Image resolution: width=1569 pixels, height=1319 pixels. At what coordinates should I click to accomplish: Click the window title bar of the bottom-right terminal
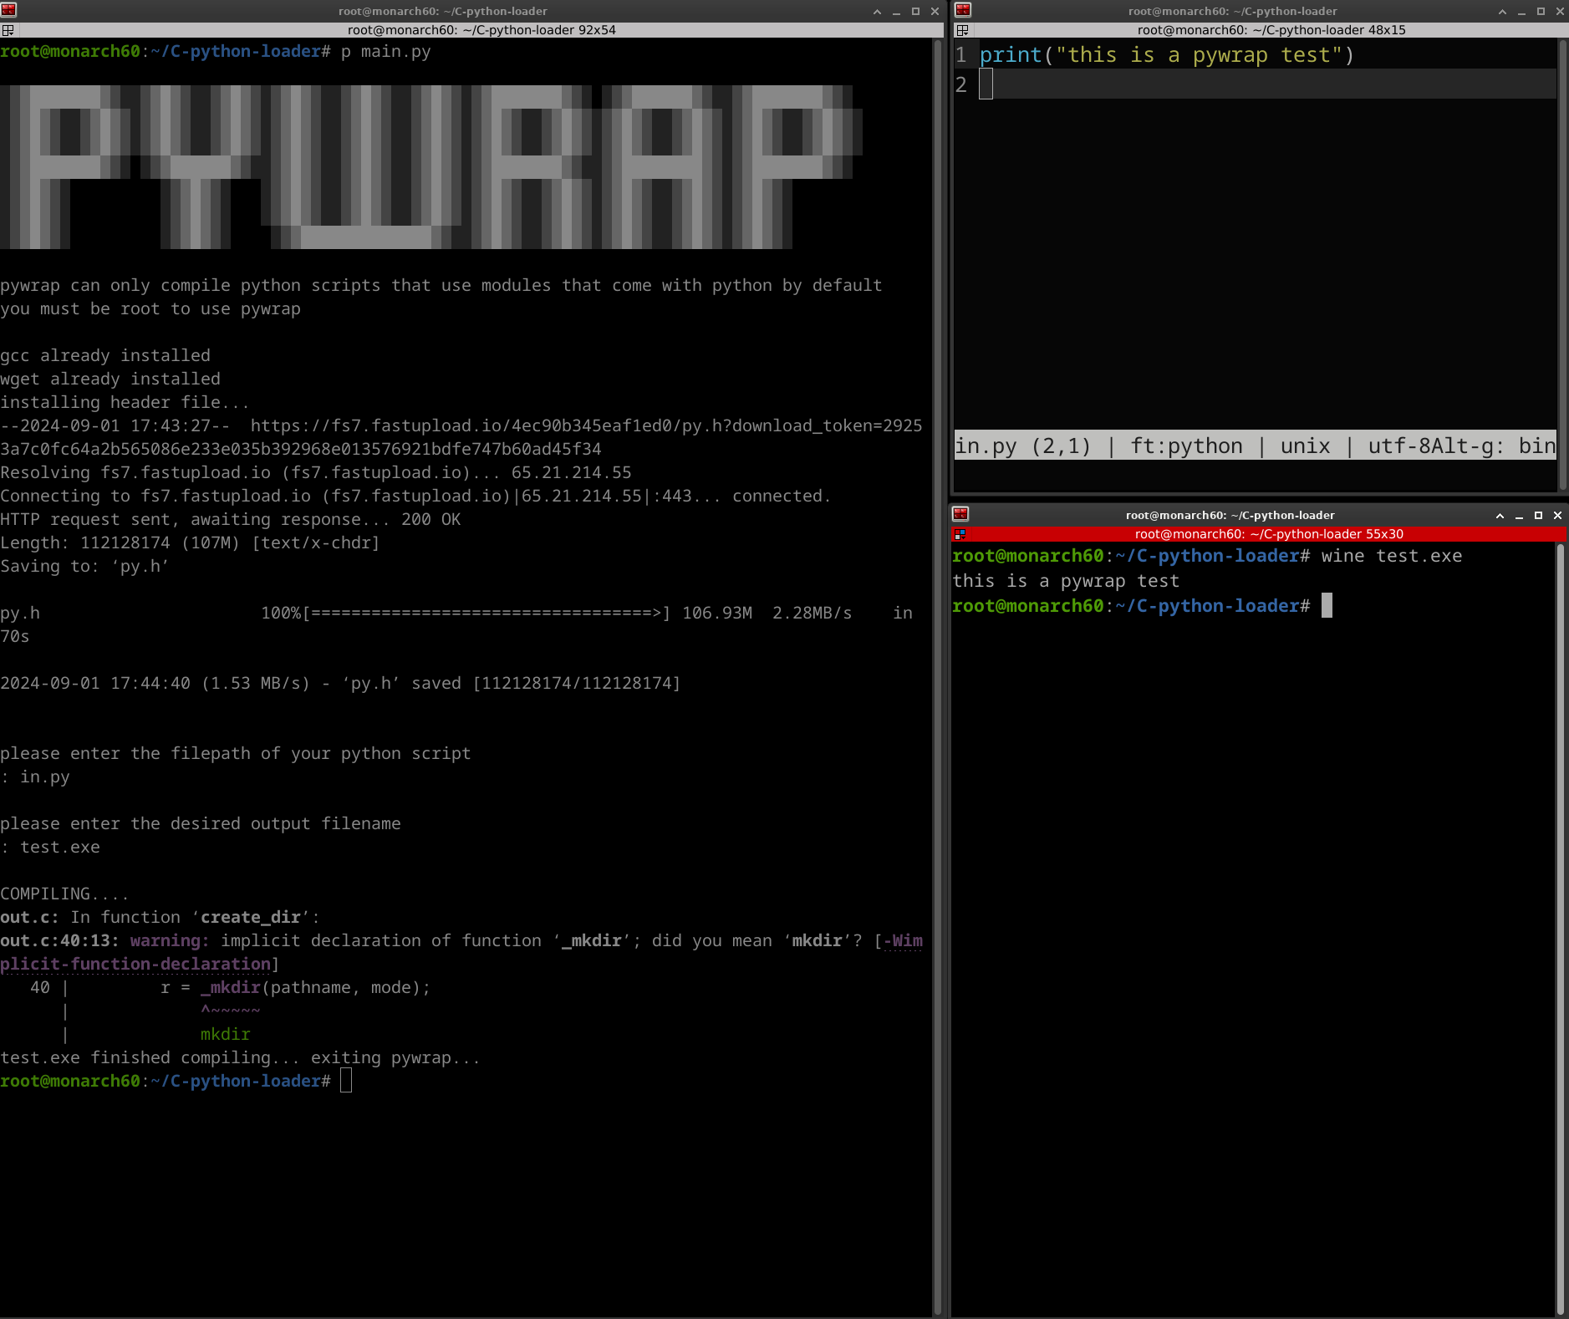[x=1230, y=515]
